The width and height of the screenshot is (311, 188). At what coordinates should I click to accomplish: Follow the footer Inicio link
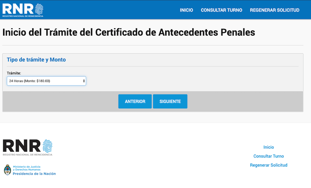pos(268,147)
